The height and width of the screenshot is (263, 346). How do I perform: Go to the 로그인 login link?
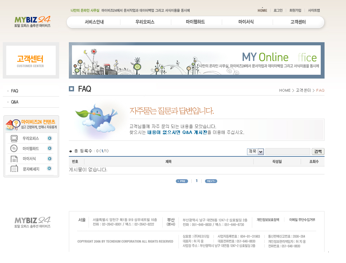278,10
